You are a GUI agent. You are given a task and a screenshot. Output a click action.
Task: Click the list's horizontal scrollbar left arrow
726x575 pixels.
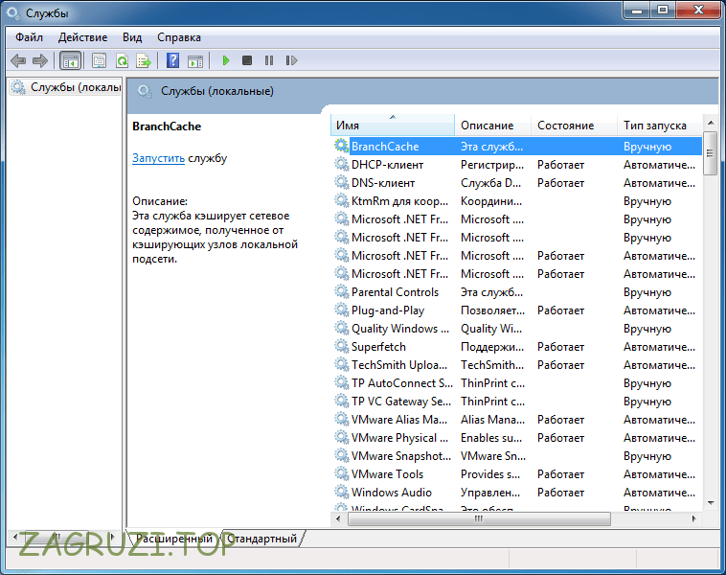[338, 518]
